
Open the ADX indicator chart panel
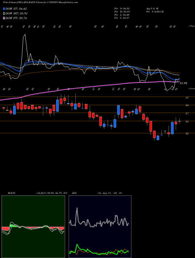tap(100, 227)
